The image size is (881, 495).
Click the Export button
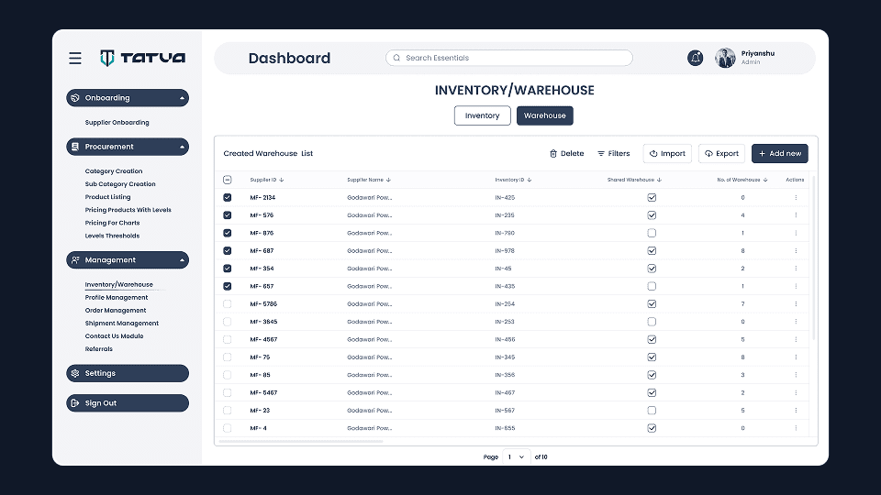click(721, 154)
